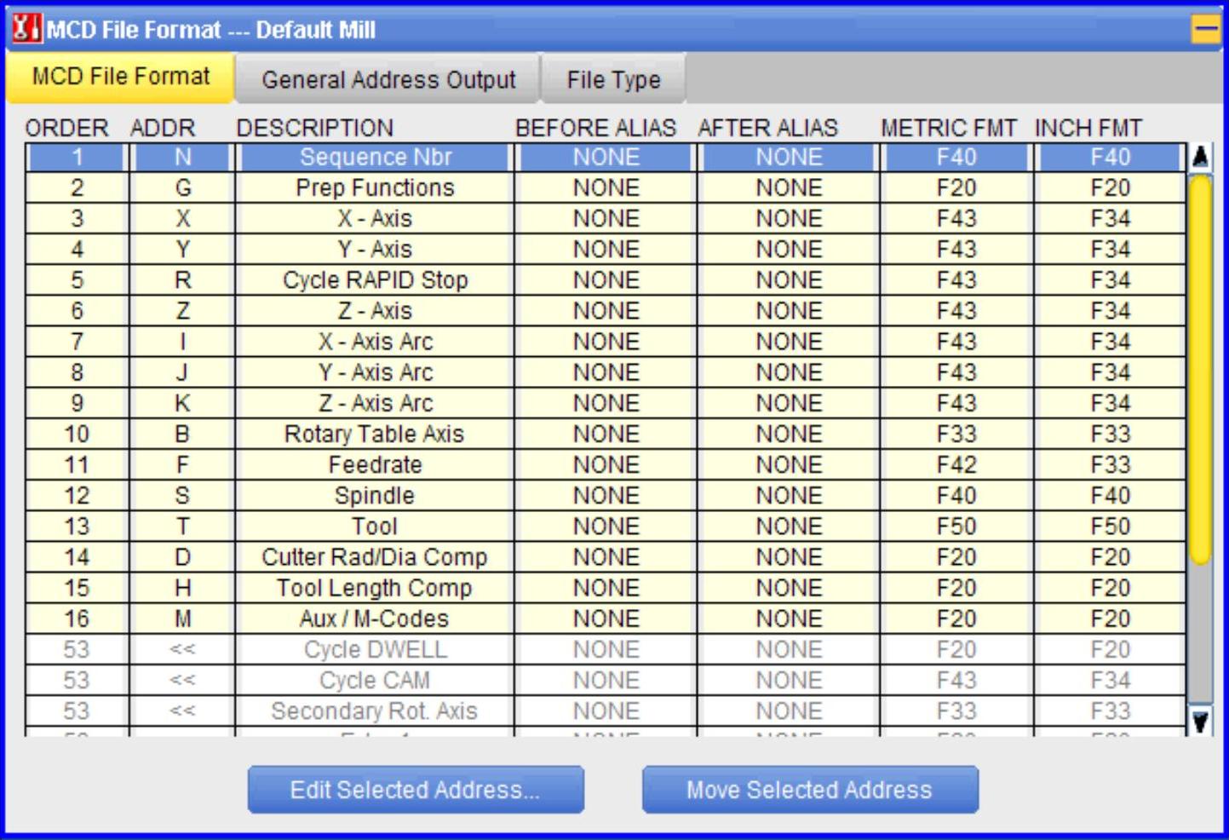Screen dimensions: 1229x840
Task: Click the Edit Selected Address button
Action: point(416,790)
